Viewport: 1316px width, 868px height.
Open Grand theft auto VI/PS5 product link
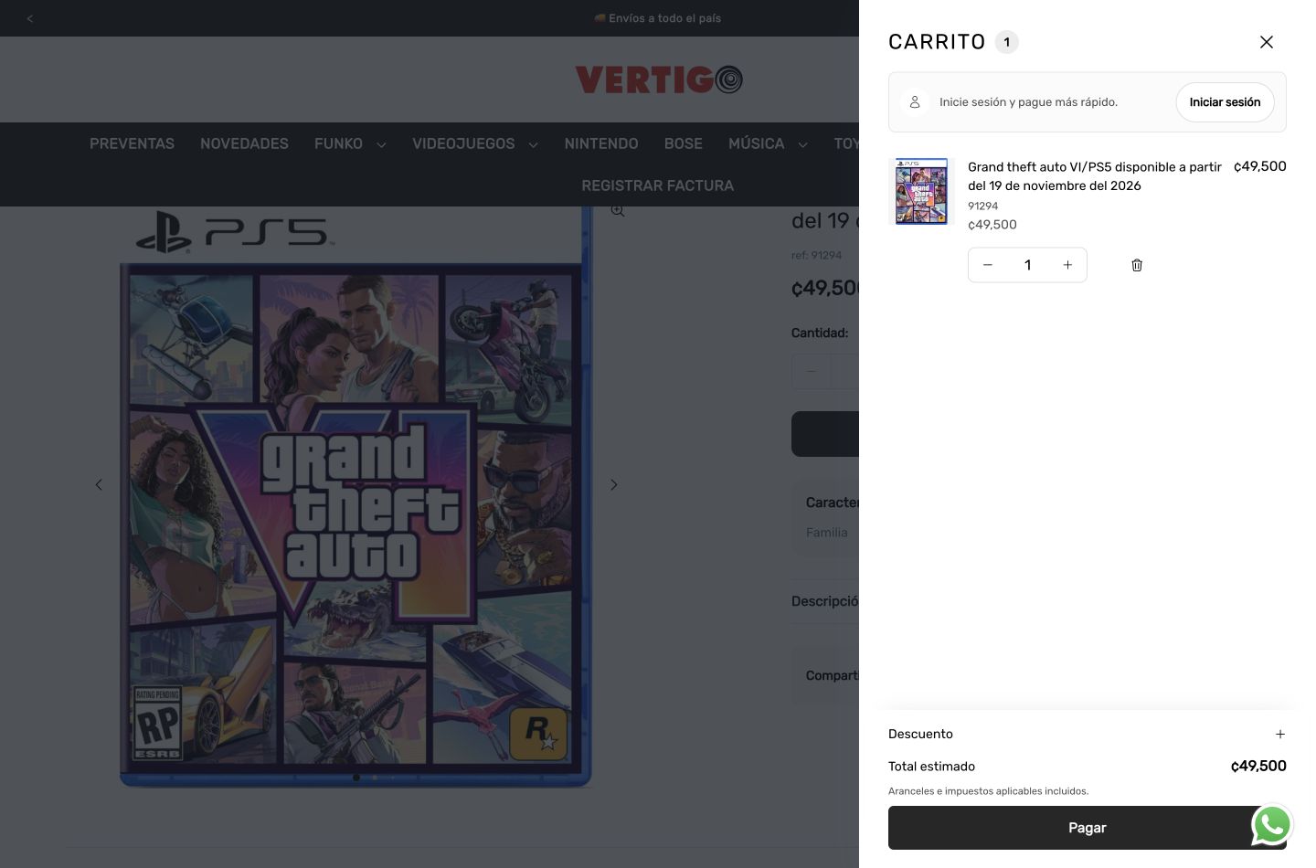1095,176
